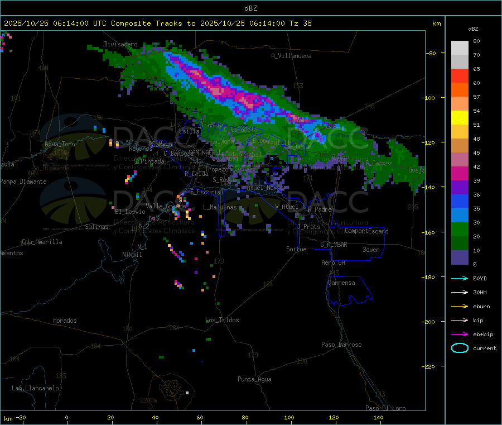
Task: Select the light gray 70–80 dBZ color band
Action: coord(460,48)
